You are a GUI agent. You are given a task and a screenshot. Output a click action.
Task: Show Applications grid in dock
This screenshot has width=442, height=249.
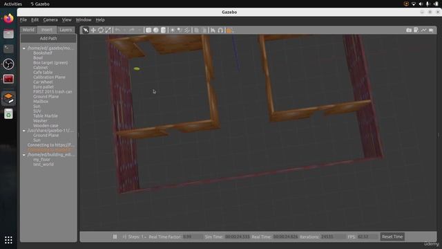pos(8,240)
